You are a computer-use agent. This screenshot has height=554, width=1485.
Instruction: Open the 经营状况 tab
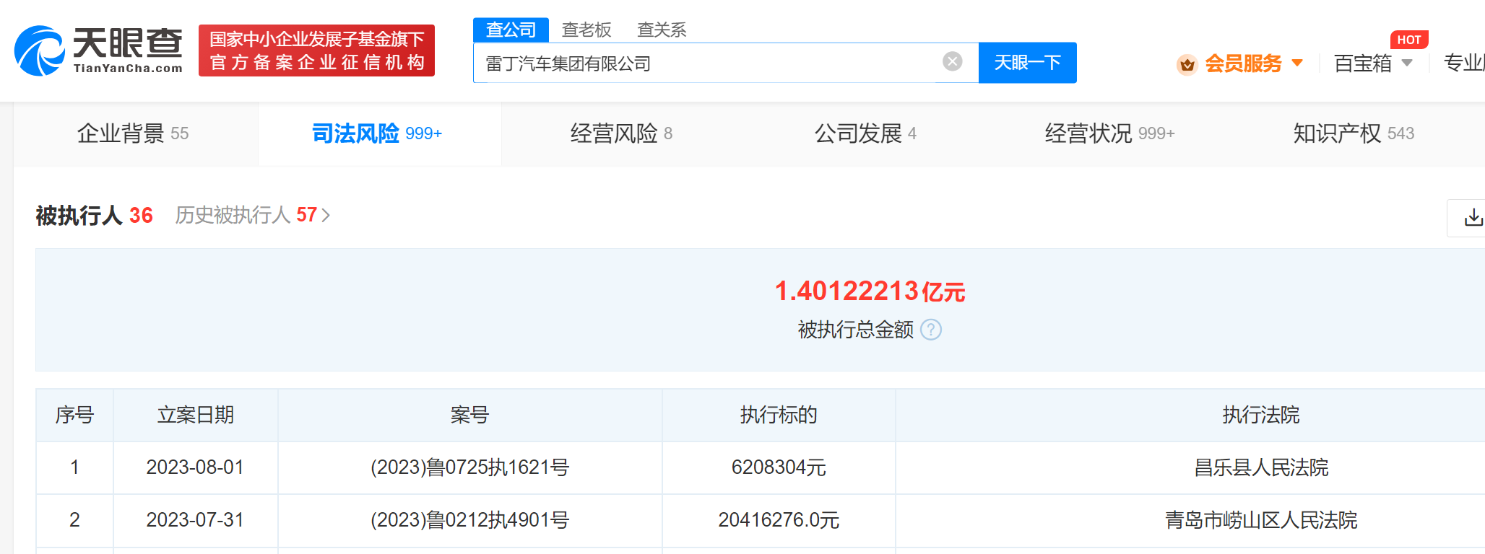[1109, 133]
